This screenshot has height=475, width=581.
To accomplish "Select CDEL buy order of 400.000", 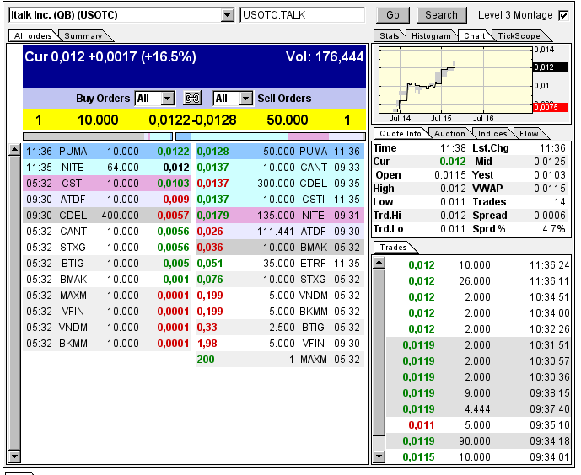I will (x=107, y=216).
